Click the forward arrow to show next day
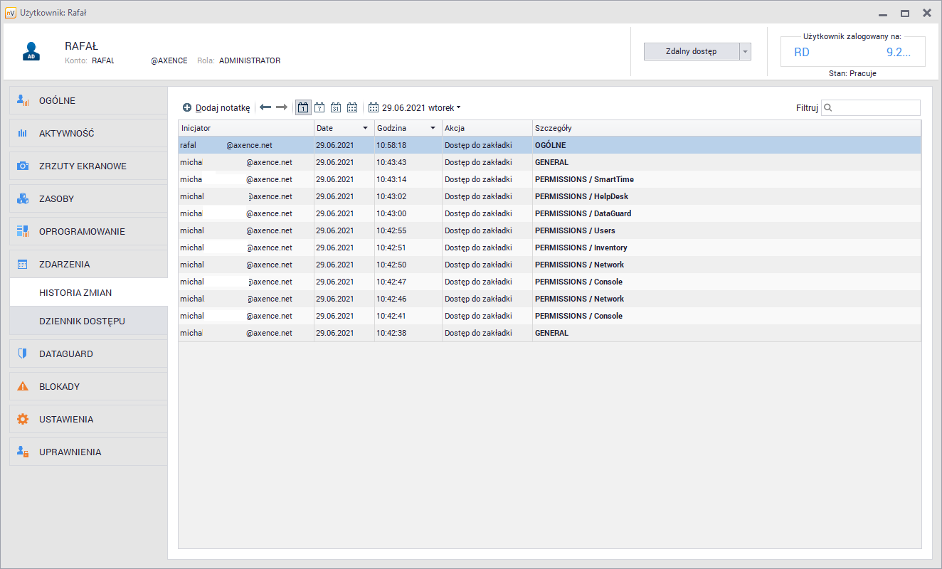The image size is (942, 569). (280, 107)
